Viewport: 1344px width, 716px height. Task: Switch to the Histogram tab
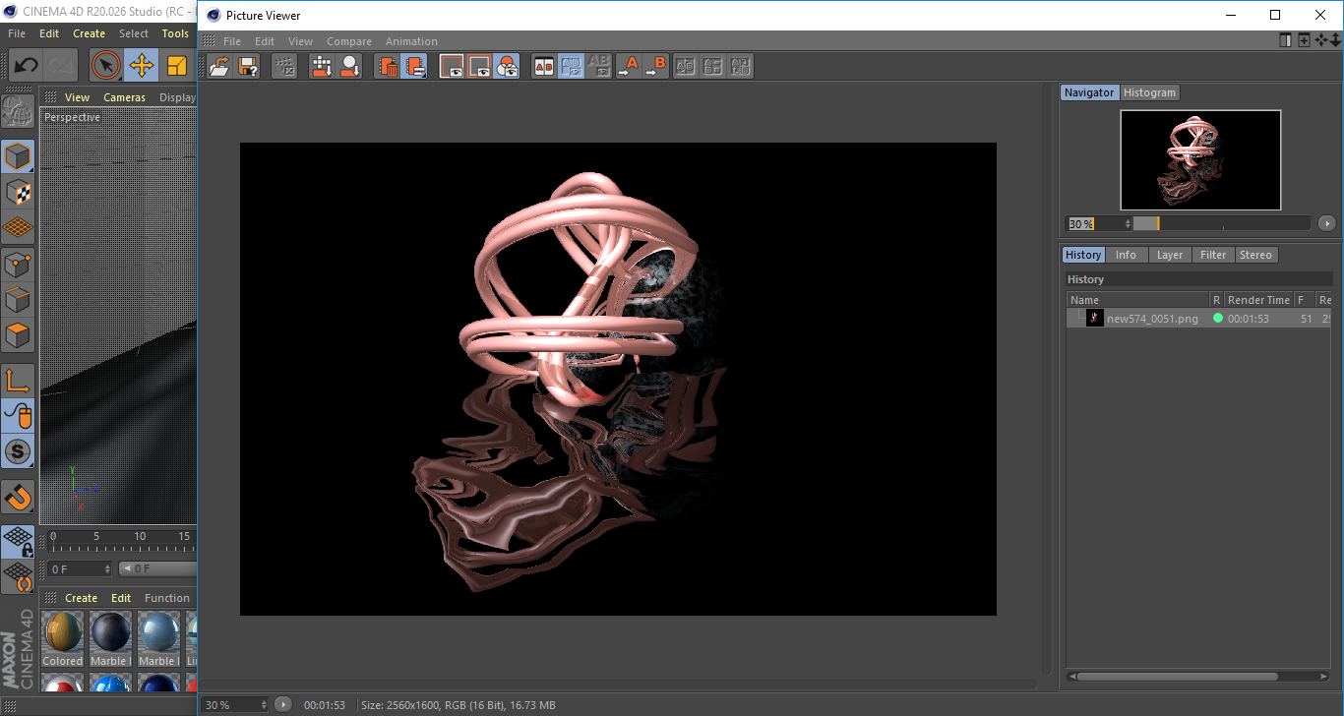click(1149, 92)
